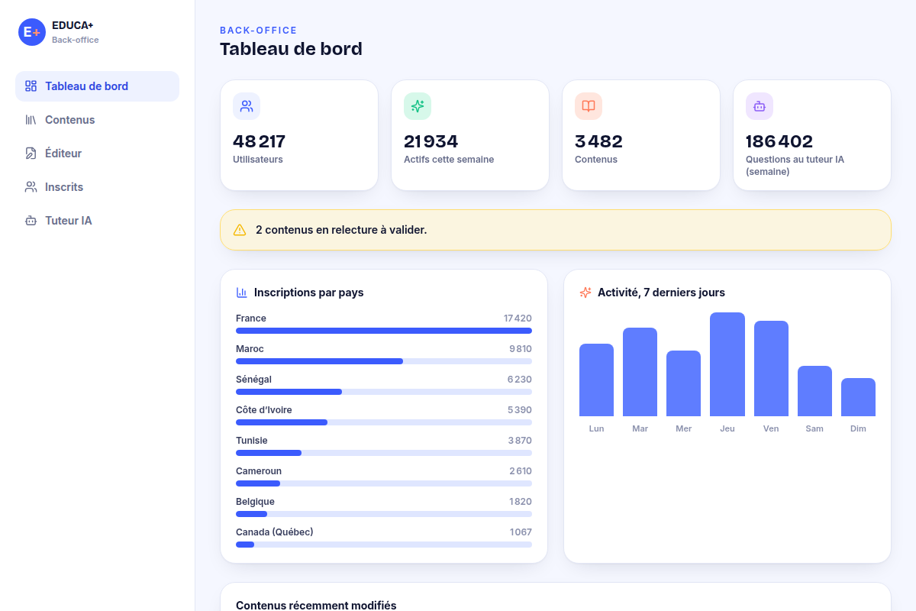Go to Contenus section
This screenshot has width=916, height=611.
point(97,120)
